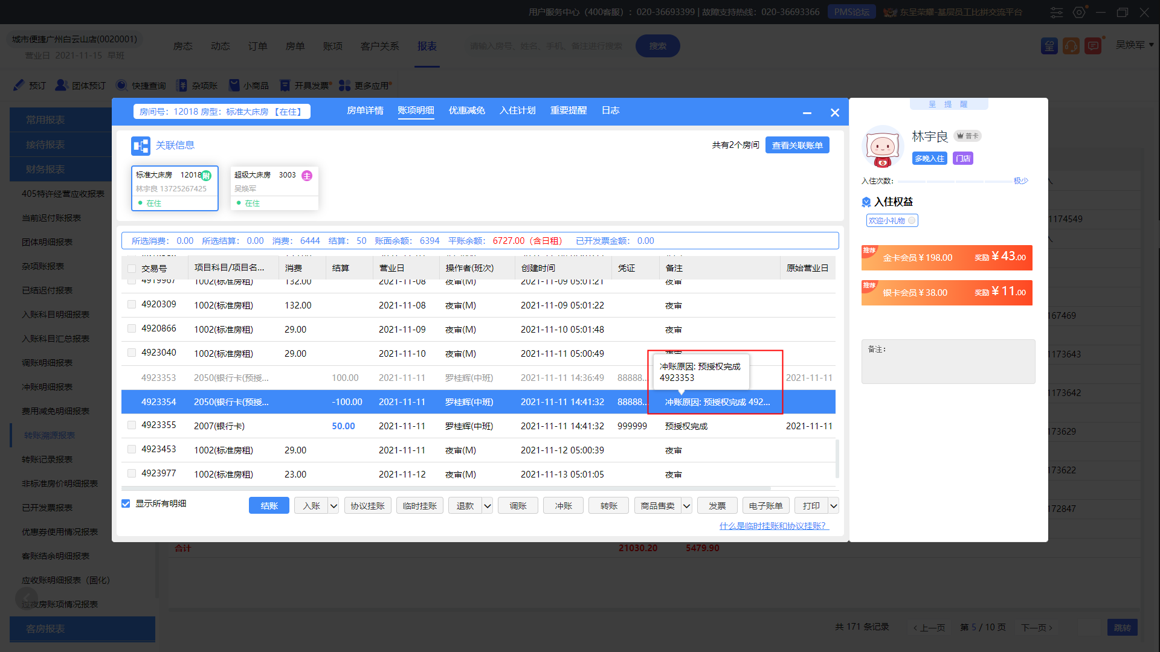Expand the 打印 dropdown arrow

(834, 506)
